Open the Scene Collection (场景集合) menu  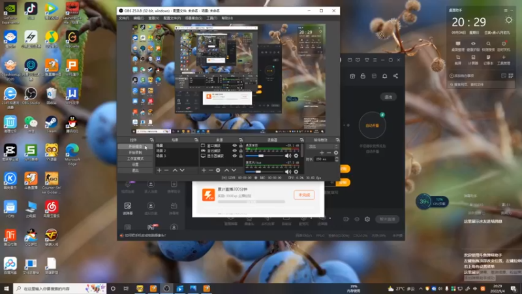pos(193,18)
